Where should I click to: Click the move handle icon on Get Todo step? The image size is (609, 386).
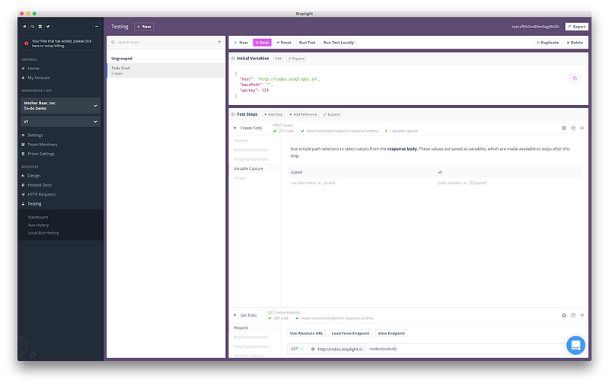pyautogui.click(x=582, y=315)
